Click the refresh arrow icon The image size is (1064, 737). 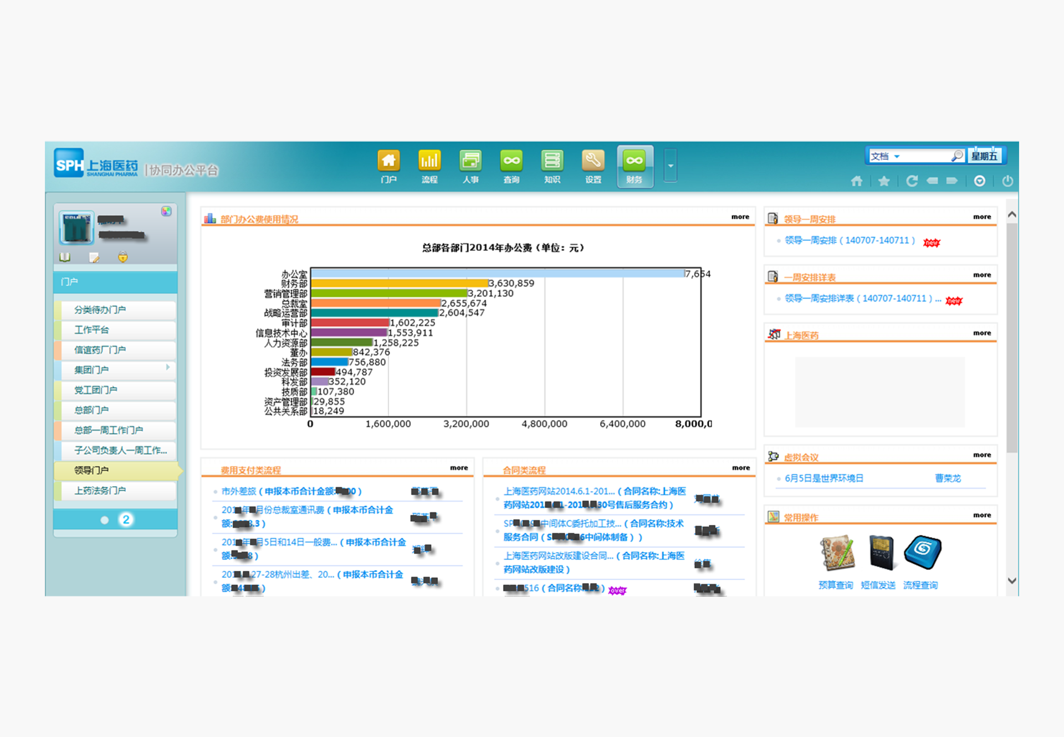(x=912, y=181)
